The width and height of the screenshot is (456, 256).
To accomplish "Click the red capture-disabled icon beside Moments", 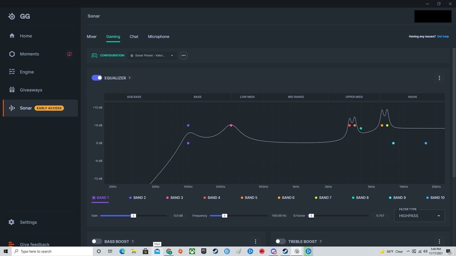I will [69, 54].
